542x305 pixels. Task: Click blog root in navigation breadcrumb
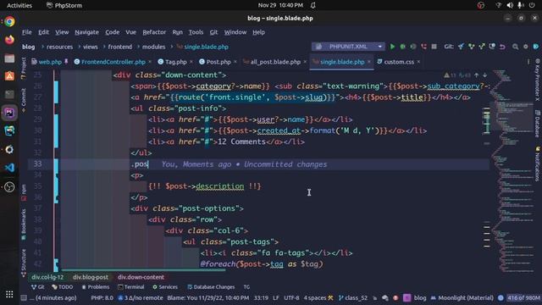click(28, 47)
